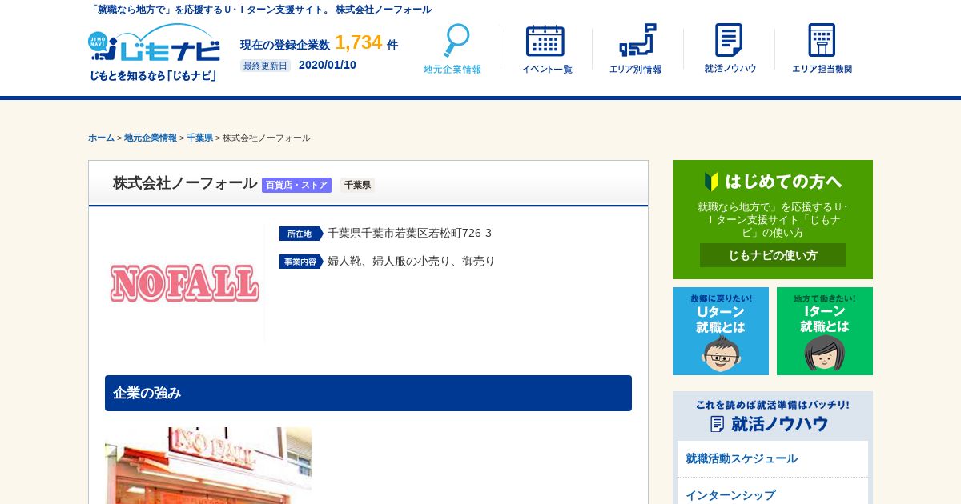Image resolution: width=961 pixels, height=504 pixels.
Task: Click はじめての方へ heading in green banner
Action: 773,181
